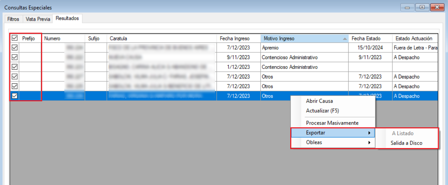Toggle the select-all checkbox in header

click(x=15, y=38)
